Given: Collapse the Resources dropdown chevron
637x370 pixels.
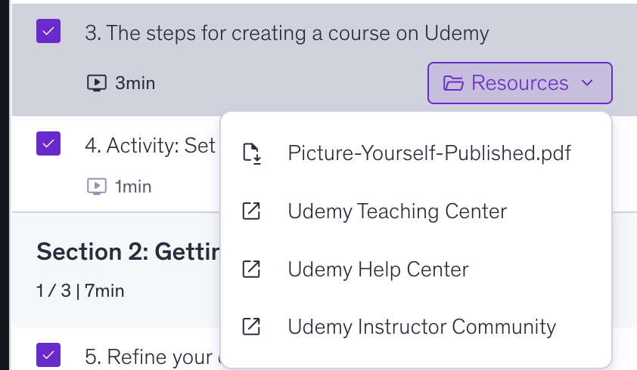Looking at the screenshot, I should [x=587, y=83].
